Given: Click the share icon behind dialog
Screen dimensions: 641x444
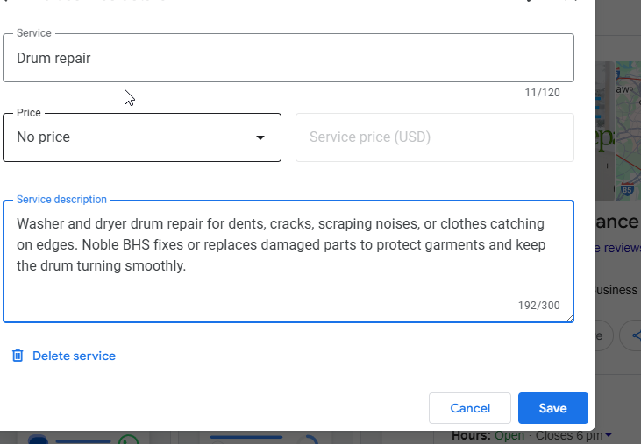Looking at the screenshot, I should 635,335.
